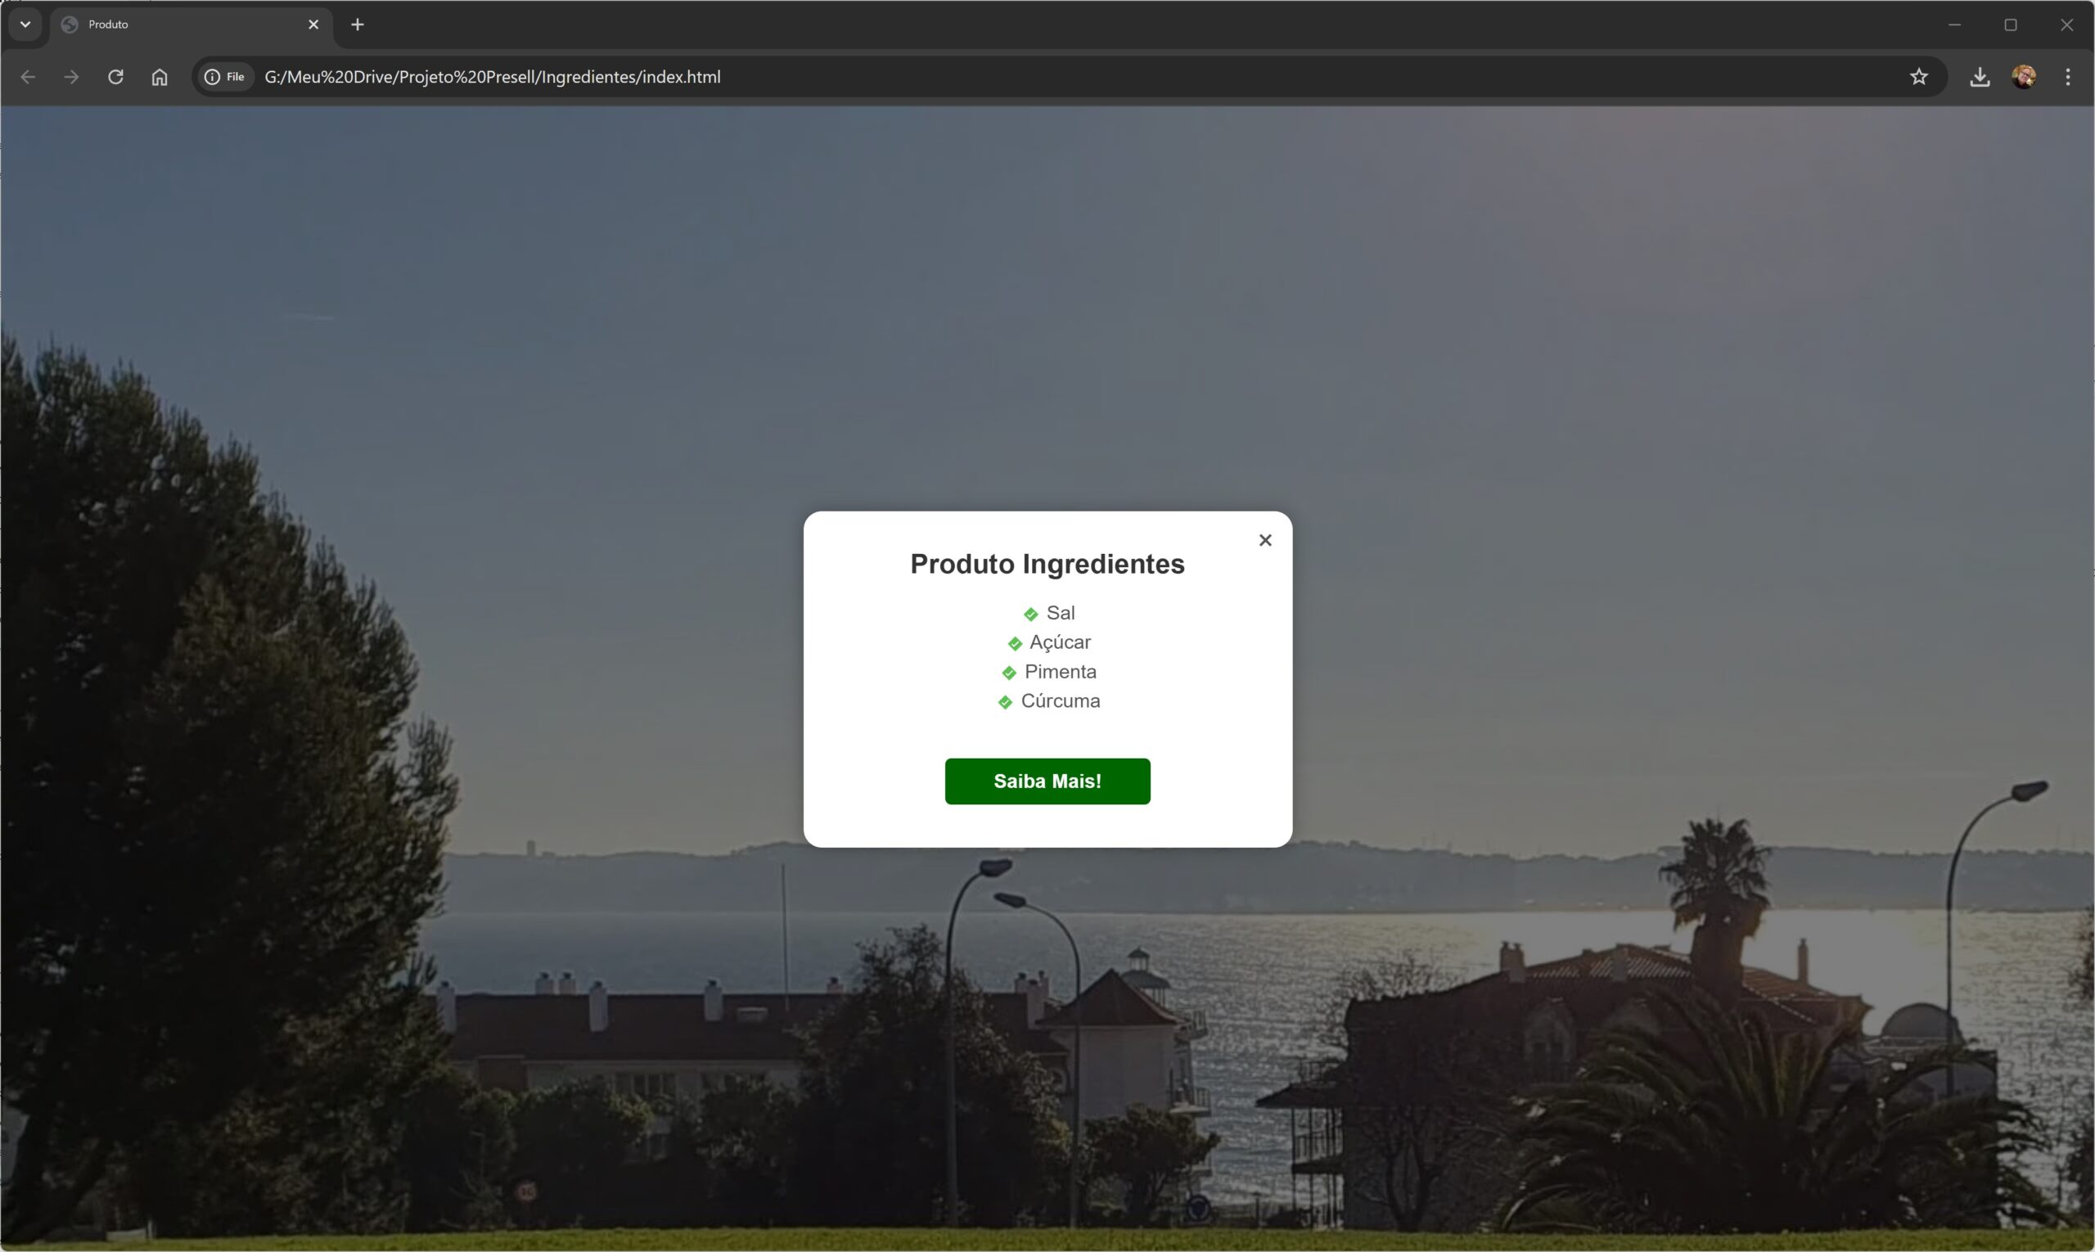Open the browser home page
2095x1252 pixels.
point(160,77)
